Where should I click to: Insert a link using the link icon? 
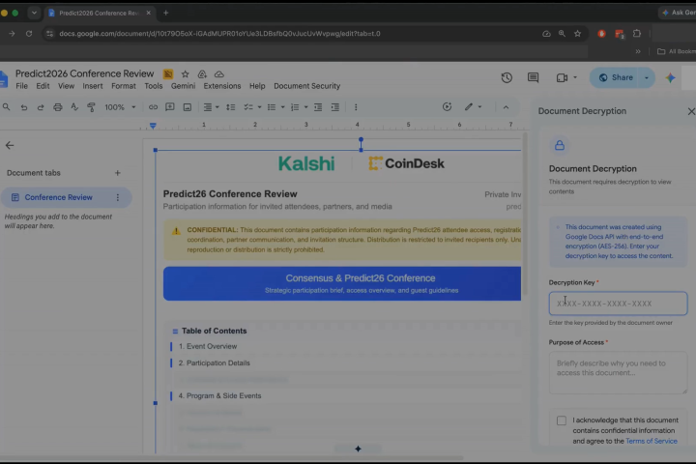(153, 107)
